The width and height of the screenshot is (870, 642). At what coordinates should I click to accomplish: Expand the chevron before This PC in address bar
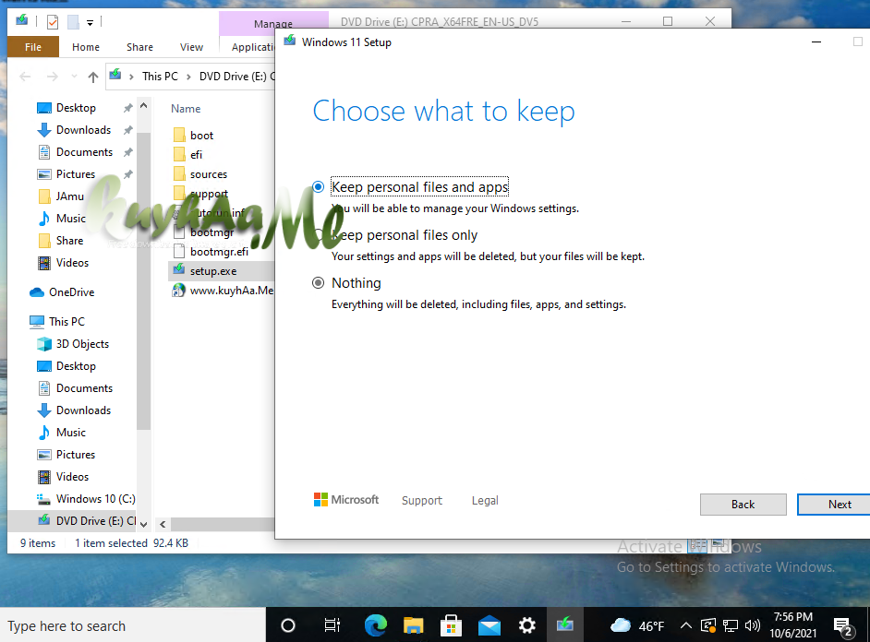[131, 77]
